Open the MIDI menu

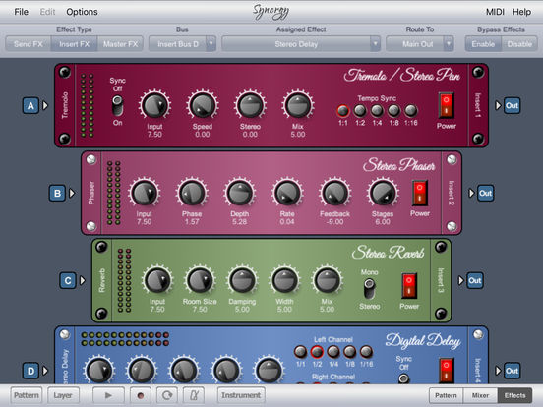coord(495,12)
